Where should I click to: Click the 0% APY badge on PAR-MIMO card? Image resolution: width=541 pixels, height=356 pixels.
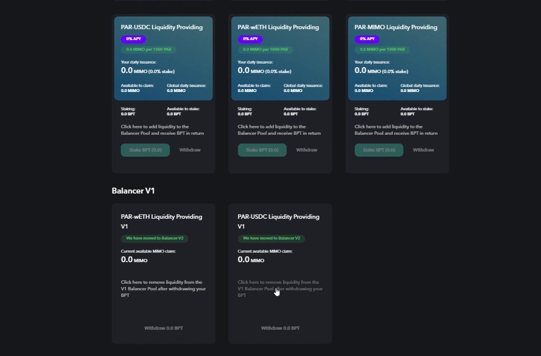[367, 39]
